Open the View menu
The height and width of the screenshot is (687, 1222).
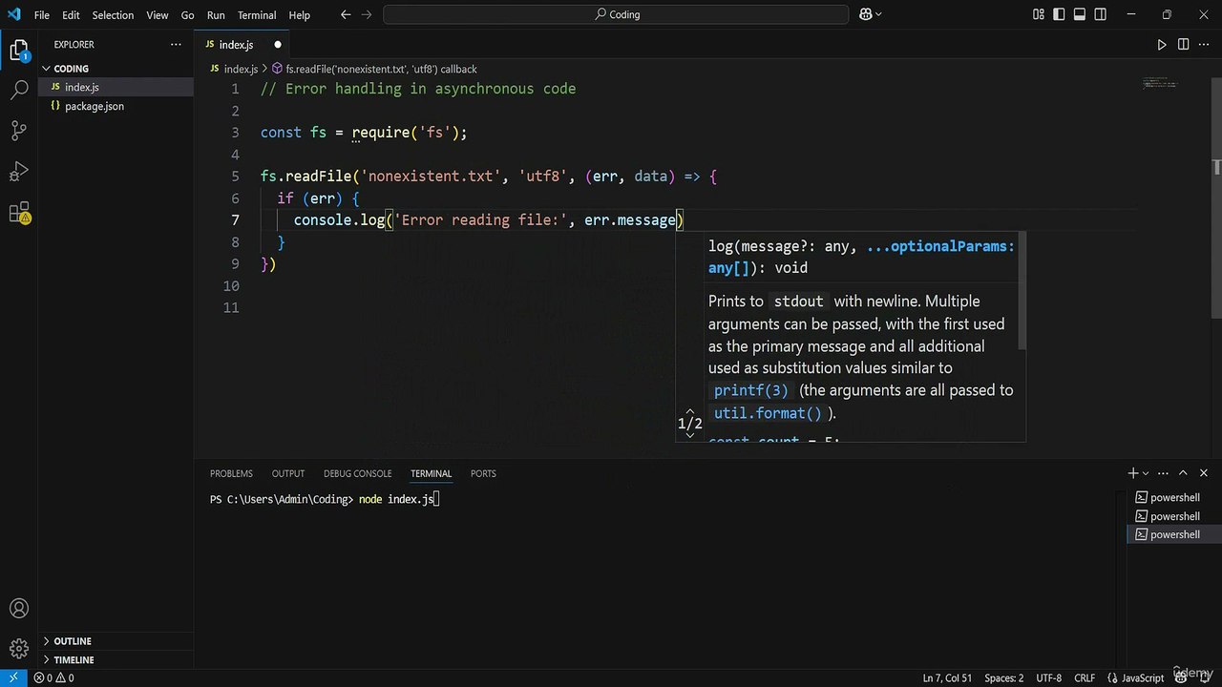[158, 15]
